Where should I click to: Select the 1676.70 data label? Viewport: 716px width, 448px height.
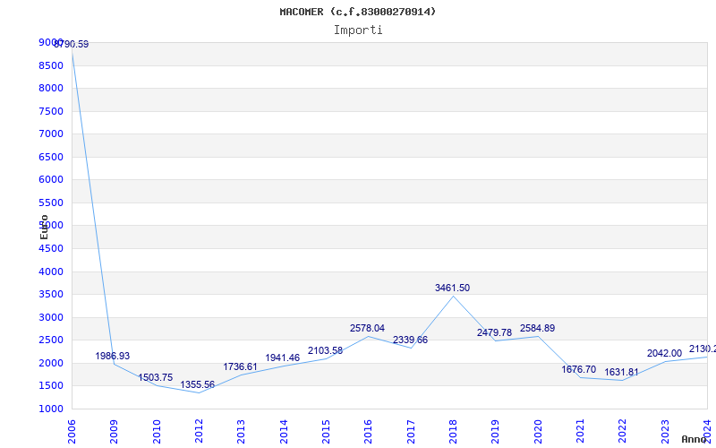[x=579, y=369]
